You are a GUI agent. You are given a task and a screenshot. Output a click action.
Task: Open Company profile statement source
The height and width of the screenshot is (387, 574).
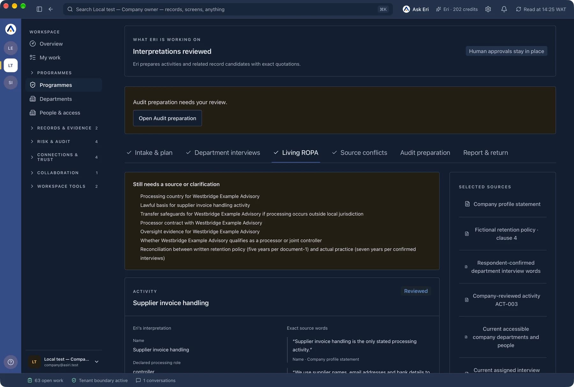coord(503,204)
